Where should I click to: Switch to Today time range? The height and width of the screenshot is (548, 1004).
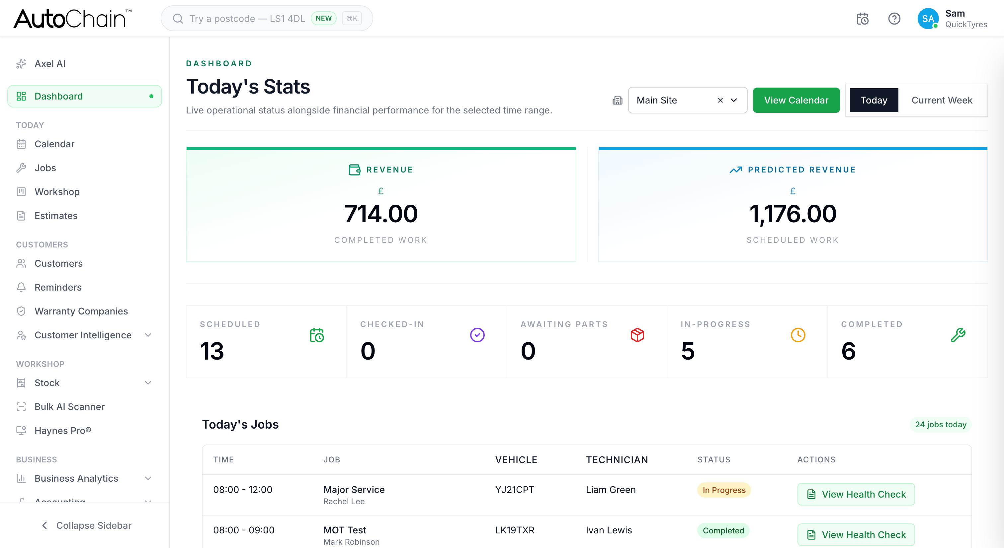point(874,101)
